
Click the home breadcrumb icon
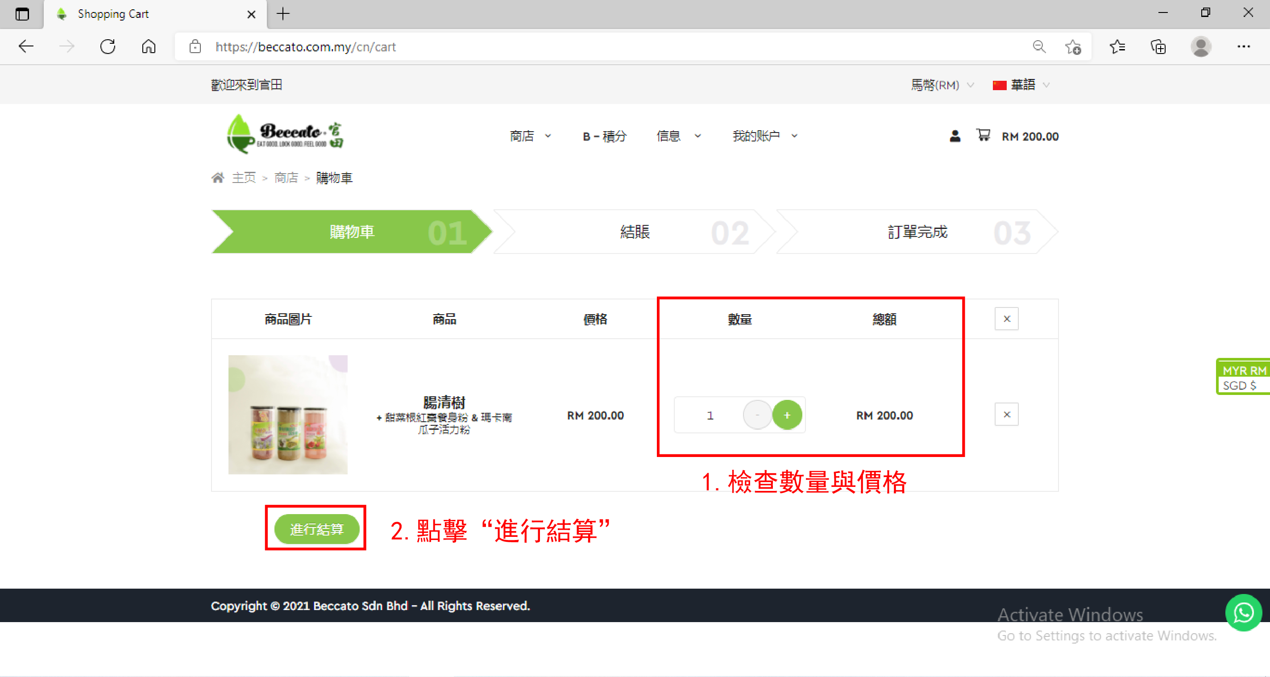(x=217, y=178)
